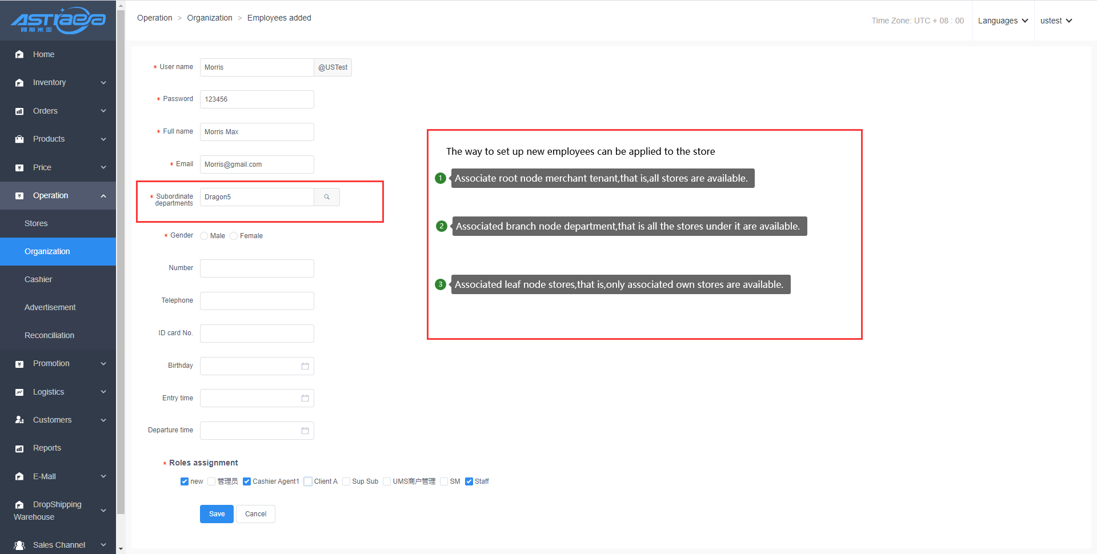This screenshot has height=554, width=1097.
Task: Click the Astraea logo
Action: (58, 21)
